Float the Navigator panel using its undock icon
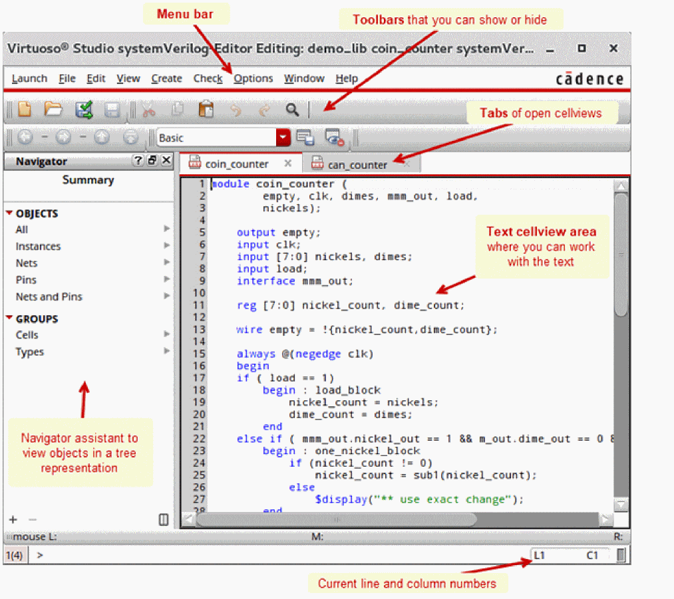The height and width of the screenshot is (599, 674). [x=152, y=161]
